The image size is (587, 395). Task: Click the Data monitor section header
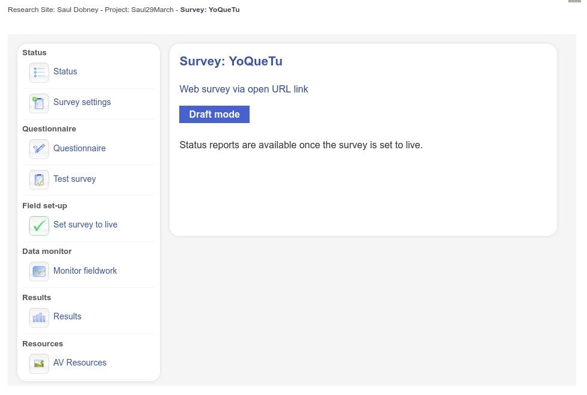[47, 252]
